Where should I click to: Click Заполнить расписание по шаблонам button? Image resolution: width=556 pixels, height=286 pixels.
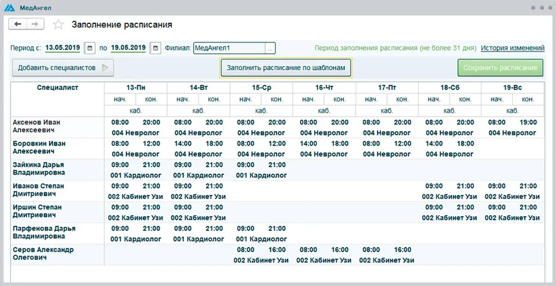286,68
